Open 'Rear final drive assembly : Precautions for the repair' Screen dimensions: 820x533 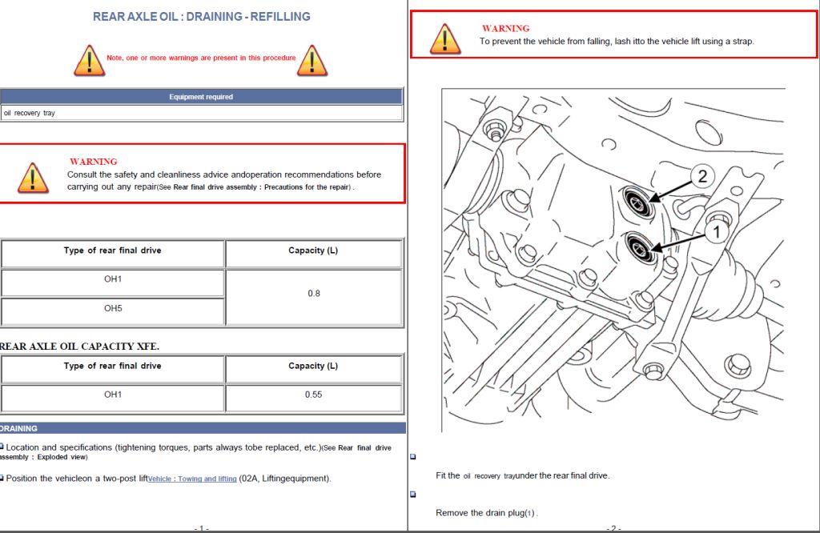coord(262,187)
